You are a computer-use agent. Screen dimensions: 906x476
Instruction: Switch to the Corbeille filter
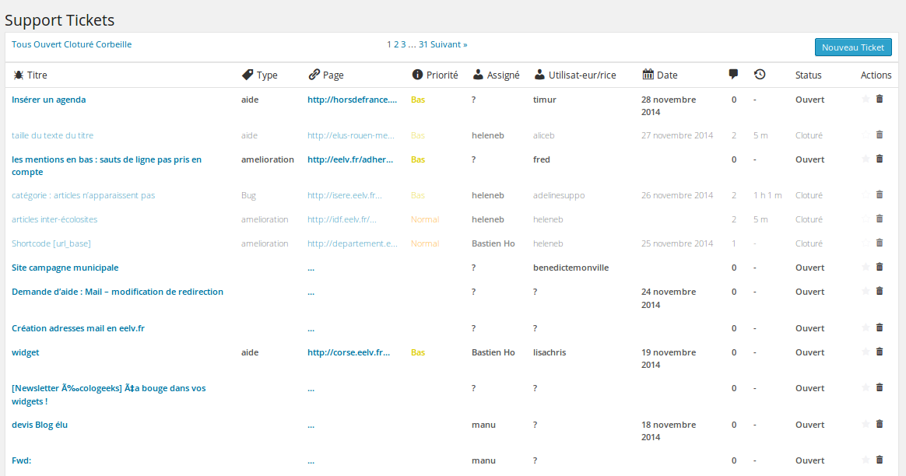(x=114, y=44)
